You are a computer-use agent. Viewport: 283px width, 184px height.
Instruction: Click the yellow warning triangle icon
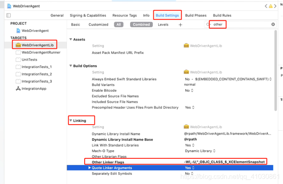click(271, 6)
